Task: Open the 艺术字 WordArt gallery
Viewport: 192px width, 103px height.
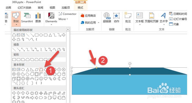Action: pos(163,19)
